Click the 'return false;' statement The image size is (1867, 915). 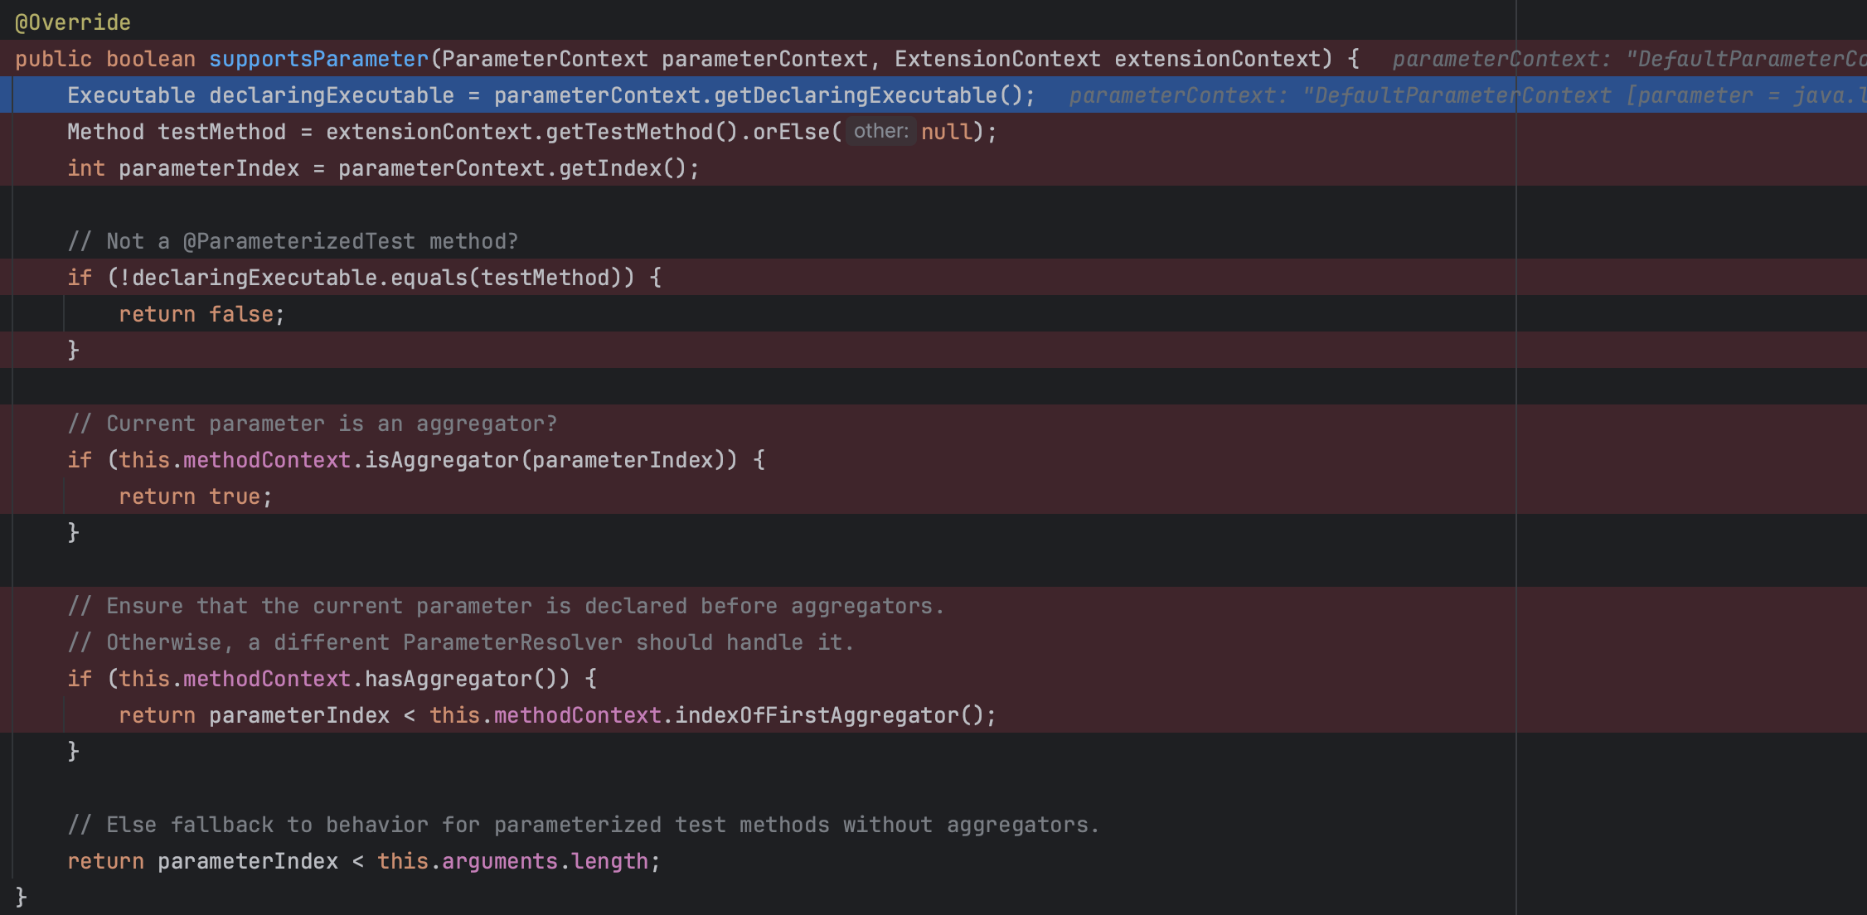(x=201, y=314)
